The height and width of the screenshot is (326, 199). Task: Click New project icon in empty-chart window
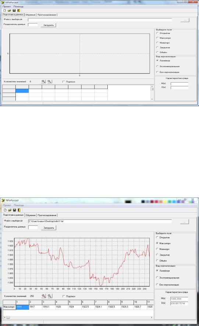[x=5, y=10]
